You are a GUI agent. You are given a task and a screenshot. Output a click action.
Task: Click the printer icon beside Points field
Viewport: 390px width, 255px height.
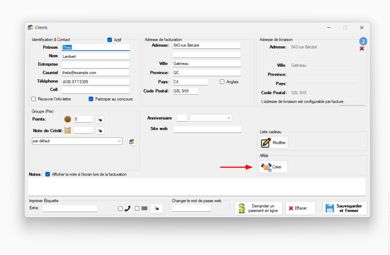100,120
